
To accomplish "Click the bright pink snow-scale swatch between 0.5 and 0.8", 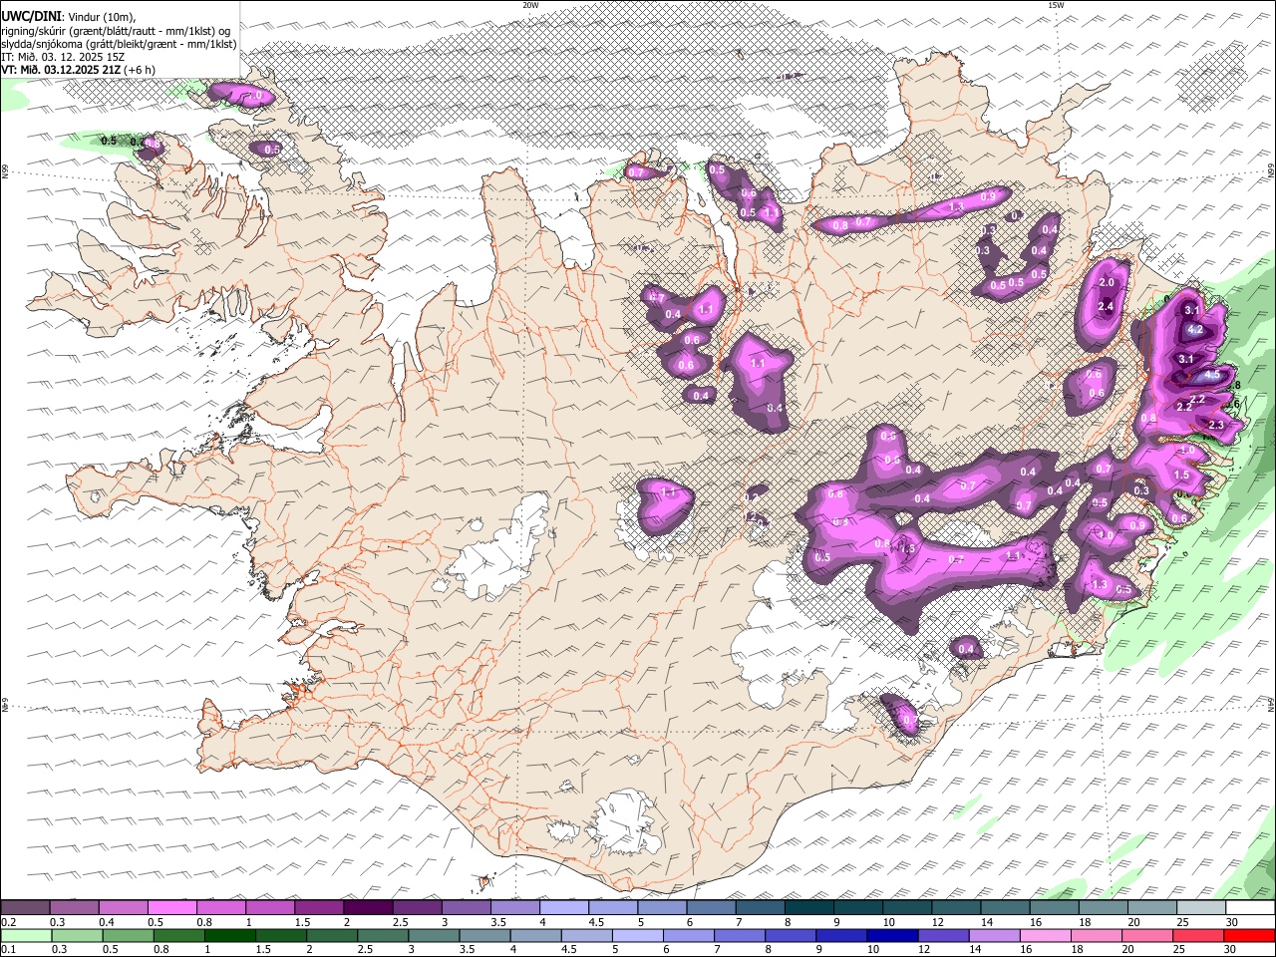I will click(x=171, y=908).
